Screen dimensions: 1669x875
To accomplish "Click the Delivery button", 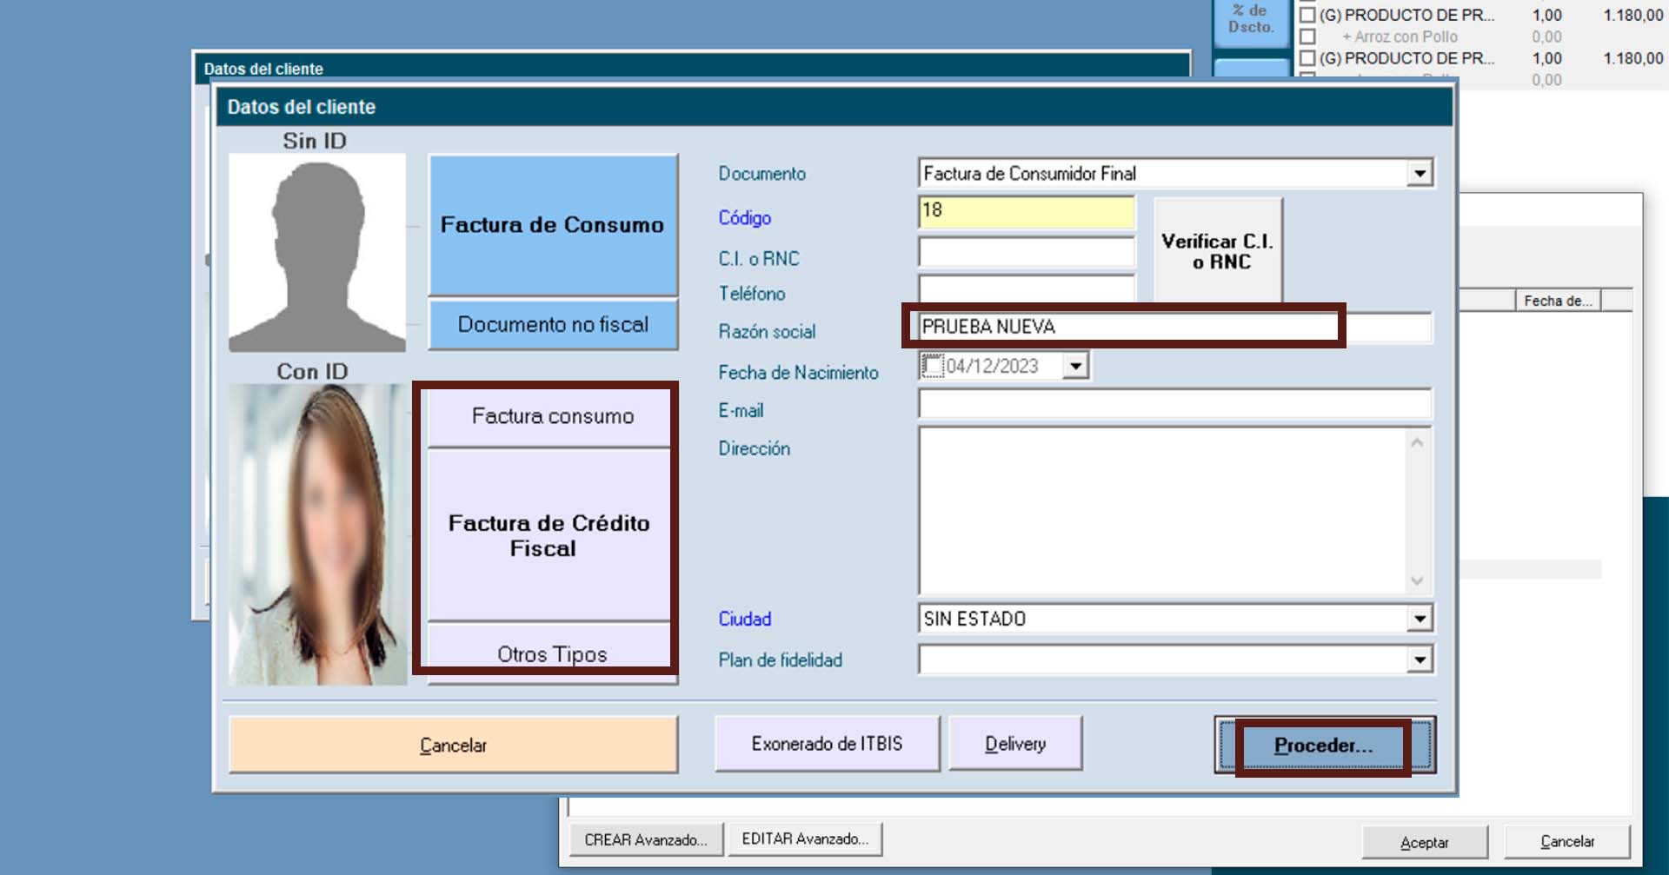I will pyautogui.click(x=1014, y=744).
